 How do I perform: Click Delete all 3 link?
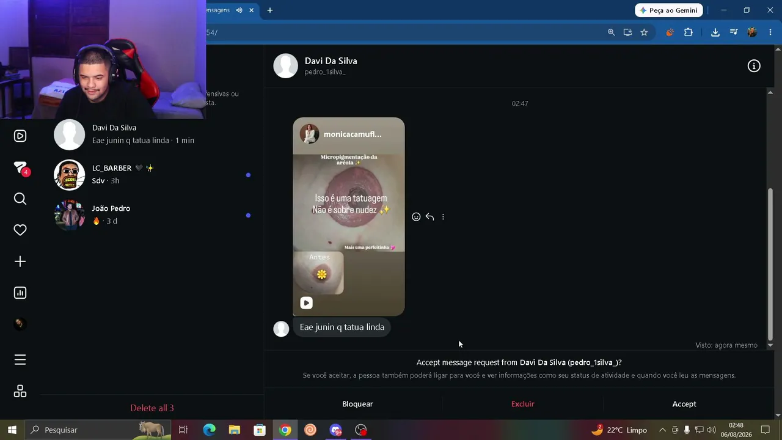click(x=152, y=408)
